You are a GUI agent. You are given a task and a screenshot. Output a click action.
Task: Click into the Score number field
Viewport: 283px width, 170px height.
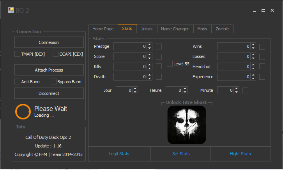[130, 56]
